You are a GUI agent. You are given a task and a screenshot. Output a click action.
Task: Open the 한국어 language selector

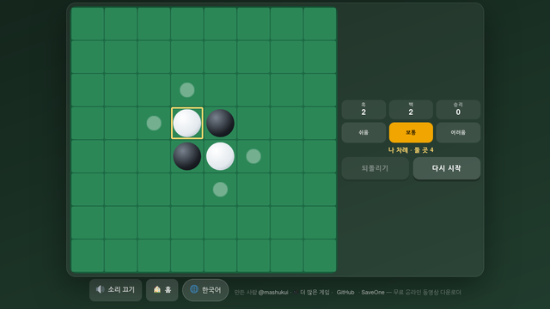(x=205, y=290)
